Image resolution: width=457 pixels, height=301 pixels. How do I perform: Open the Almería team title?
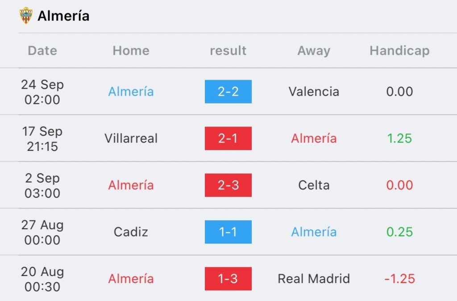pos(63,16)
